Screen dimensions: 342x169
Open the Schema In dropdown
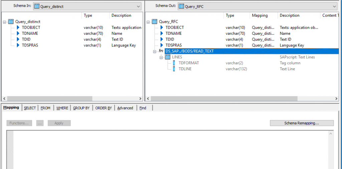pyautogui.click(x=139, y=7)
